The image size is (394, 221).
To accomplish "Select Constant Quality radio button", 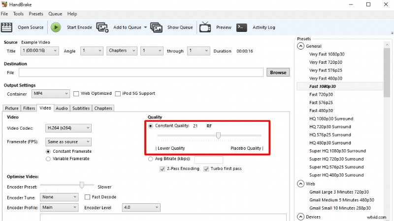I will coord(150,126).
